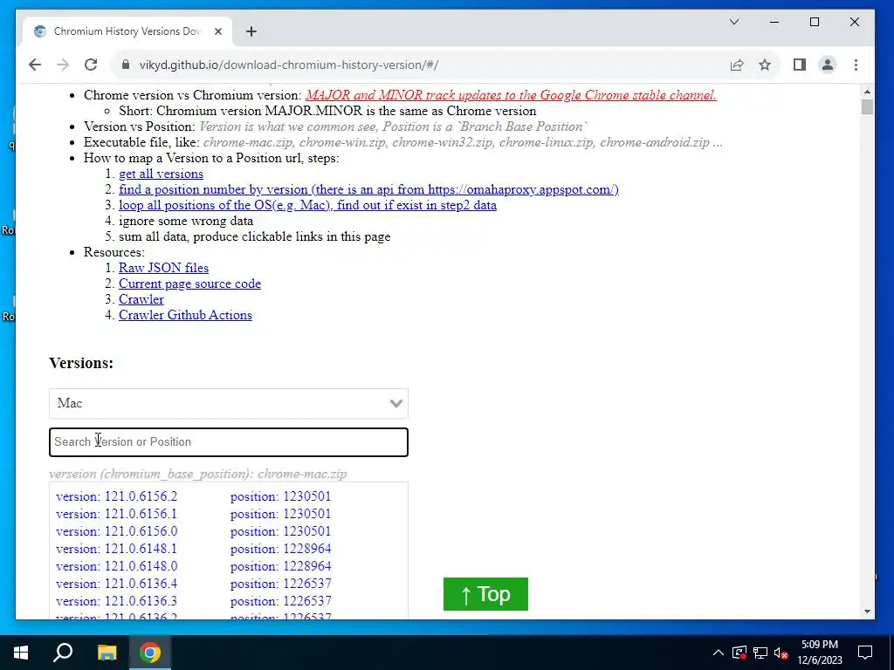
Task: Open the Crawler link
Action: (141, 299)
